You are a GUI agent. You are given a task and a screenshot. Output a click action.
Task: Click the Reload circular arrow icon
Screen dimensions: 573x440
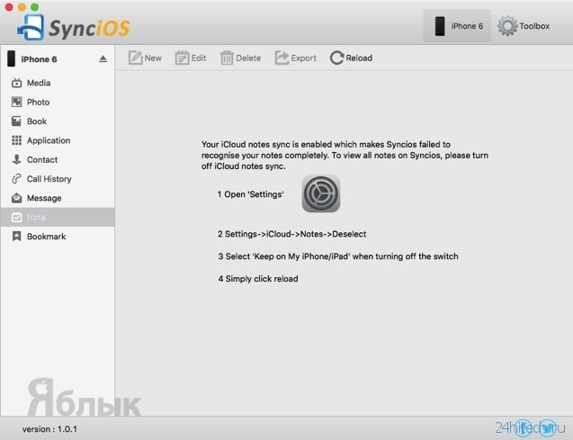pos(337,58)
